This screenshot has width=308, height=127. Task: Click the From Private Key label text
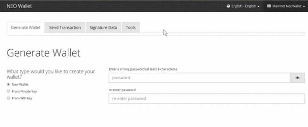pyautogui.click(x=24, y=91)
